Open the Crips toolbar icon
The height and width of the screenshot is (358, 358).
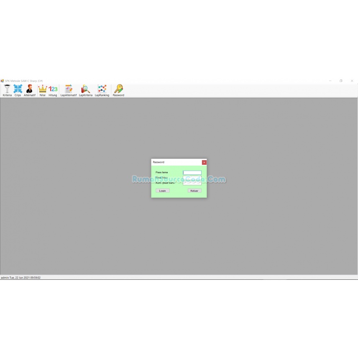pyautogui.click(x=18, y=90)
